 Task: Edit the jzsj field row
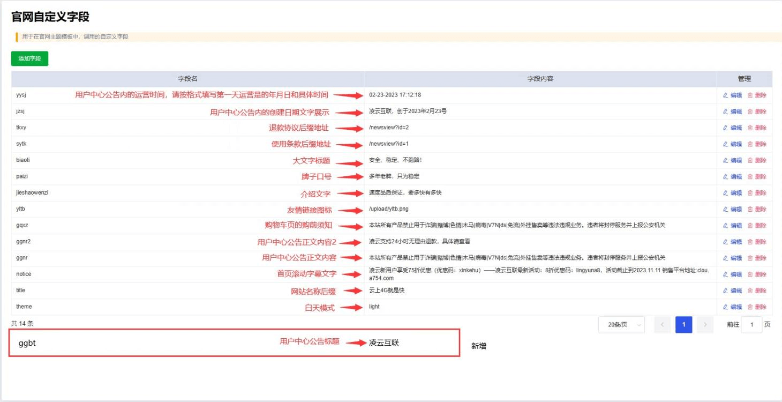tap(732, 111)
